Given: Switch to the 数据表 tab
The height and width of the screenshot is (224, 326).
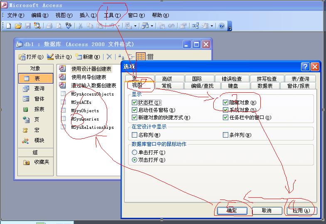Looking at the screenshot, I should tap(265, 86).
